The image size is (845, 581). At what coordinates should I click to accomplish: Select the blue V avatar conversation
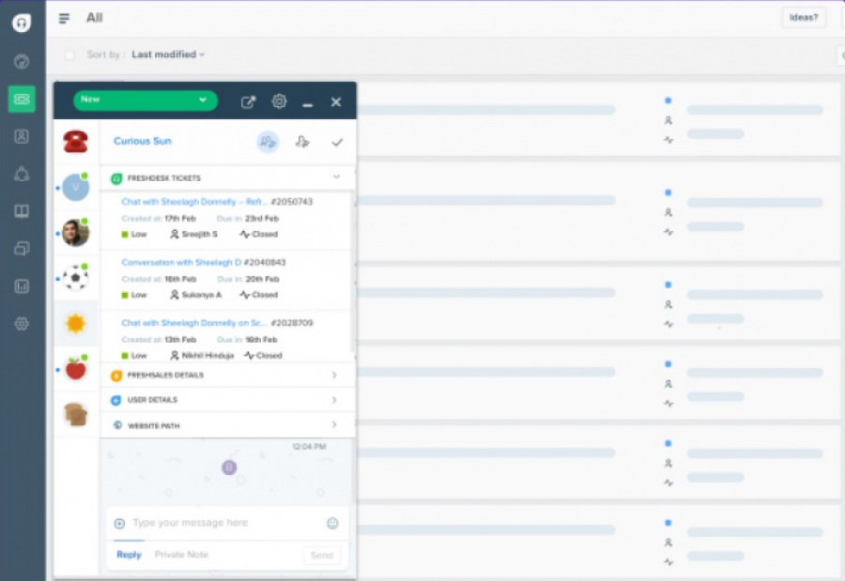75,187
